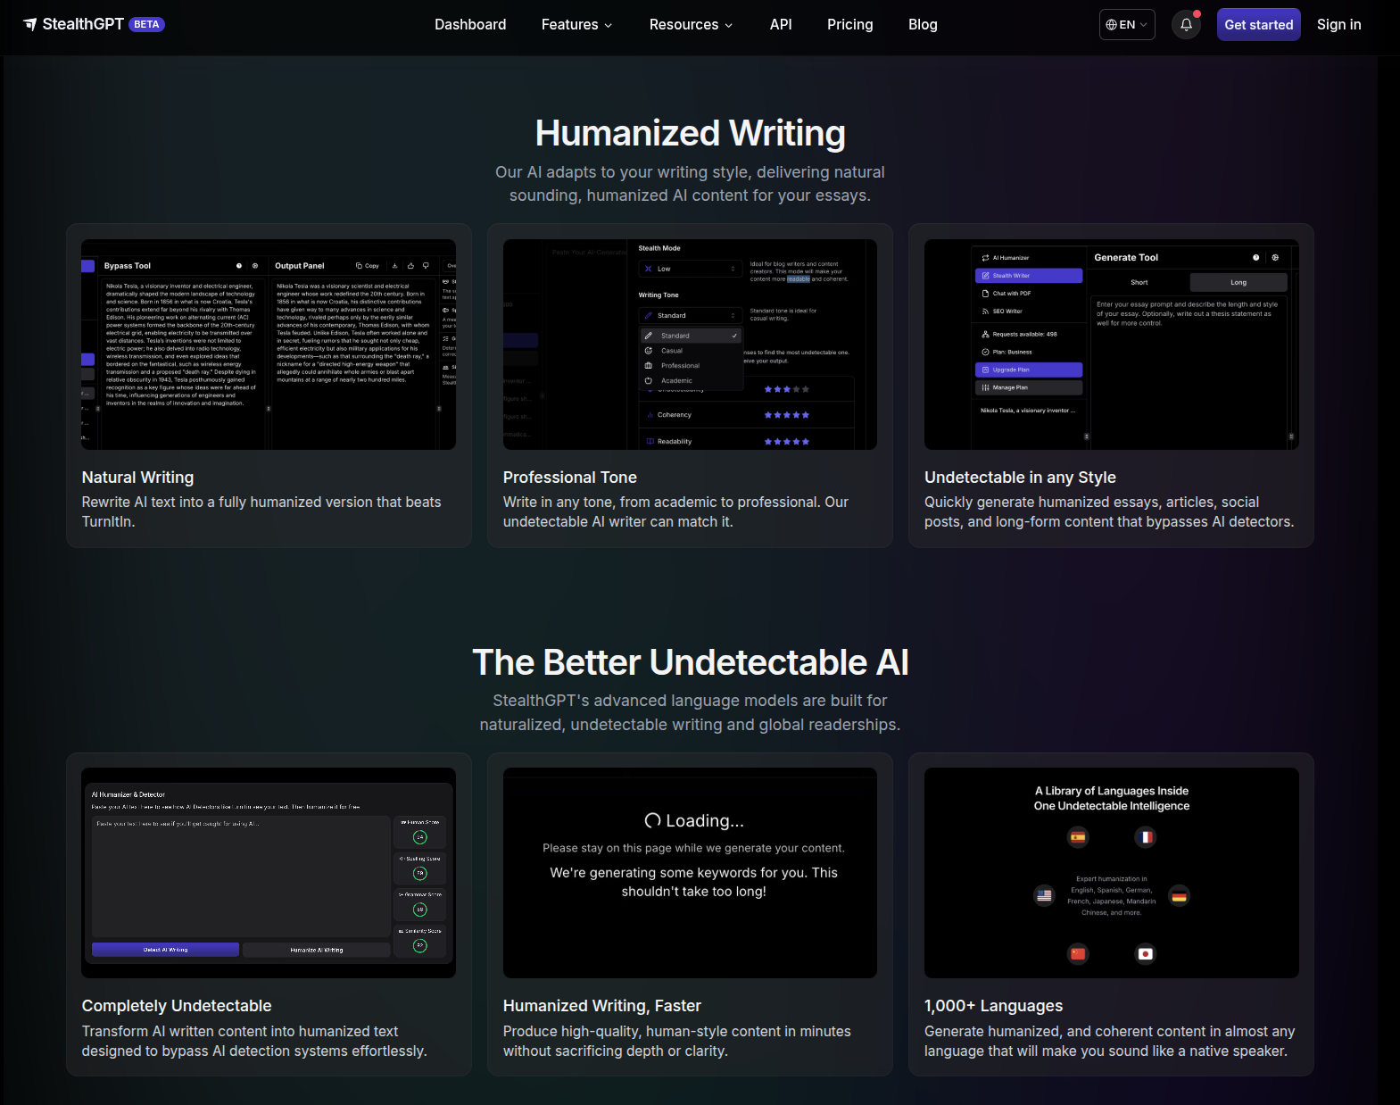Click the Germany flag icon
This screenshot has width=1400, height=1105.
coord(1180,895)
